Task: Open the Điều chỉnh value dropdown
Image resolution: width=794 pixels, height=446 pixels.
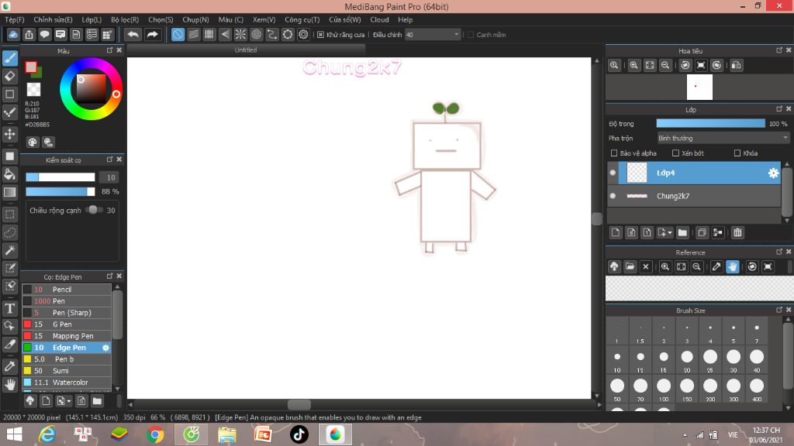Action: 433,34
